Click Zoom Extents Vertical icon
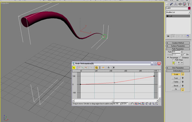This screenshot has width=192, height=122. pyautogui.click(x=143, y=104)
